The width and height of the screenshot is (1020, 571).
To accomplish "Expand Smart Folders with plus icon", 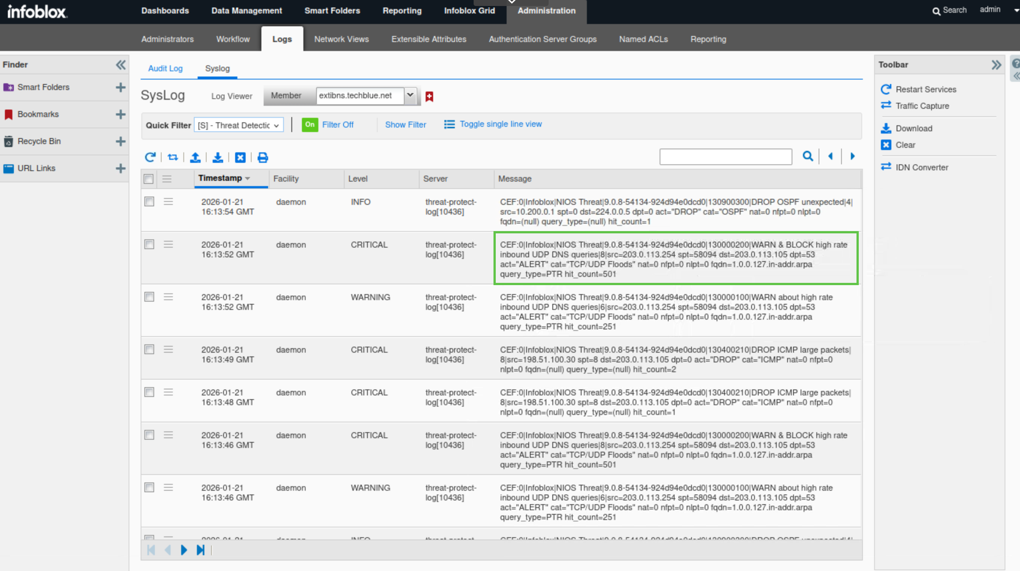I will [x=120, y=87].
